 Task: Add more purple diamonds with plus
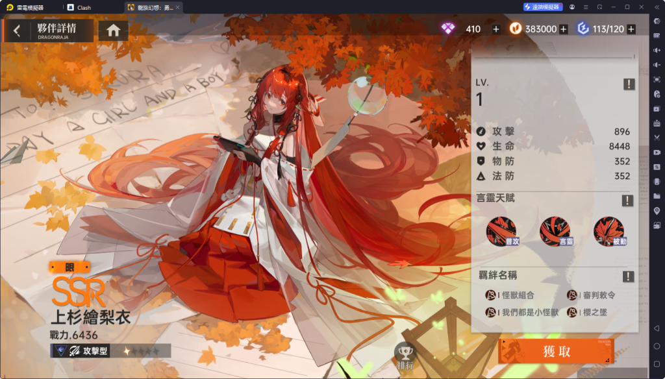coord(496,29)
